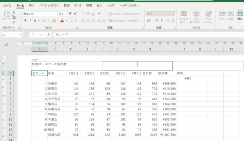
Task: Toggle bold formatting
Action: coord(25,20)
